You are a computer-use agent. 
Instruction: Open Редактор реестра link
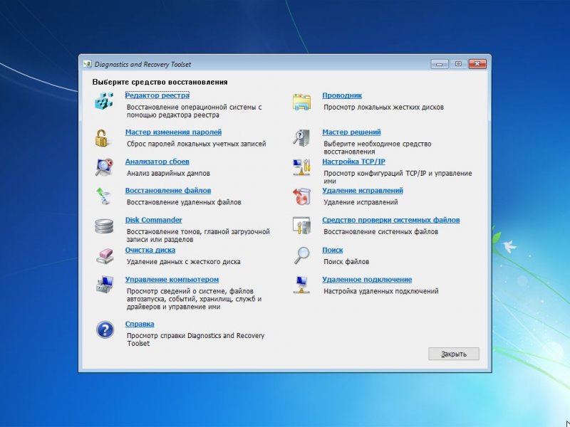pyautogui.click(x=157, y=95)
